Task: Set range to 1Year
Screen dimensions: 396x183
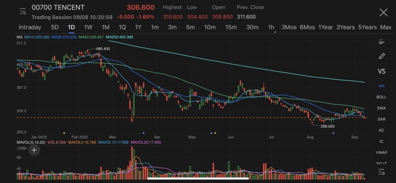Action: click(326, 27)
